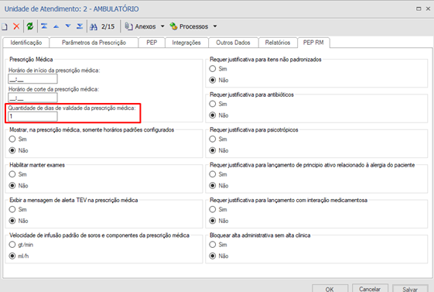Click the new record page icon
The image size is (434, 292).
click(x=4, y=26)
